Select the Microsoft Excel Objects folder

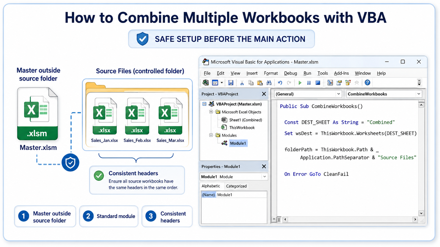pos(241,112)
